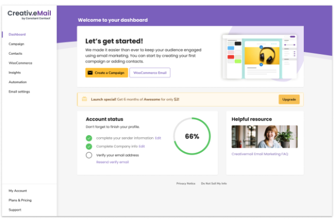Click the green check beside Company info

[89, 146]
